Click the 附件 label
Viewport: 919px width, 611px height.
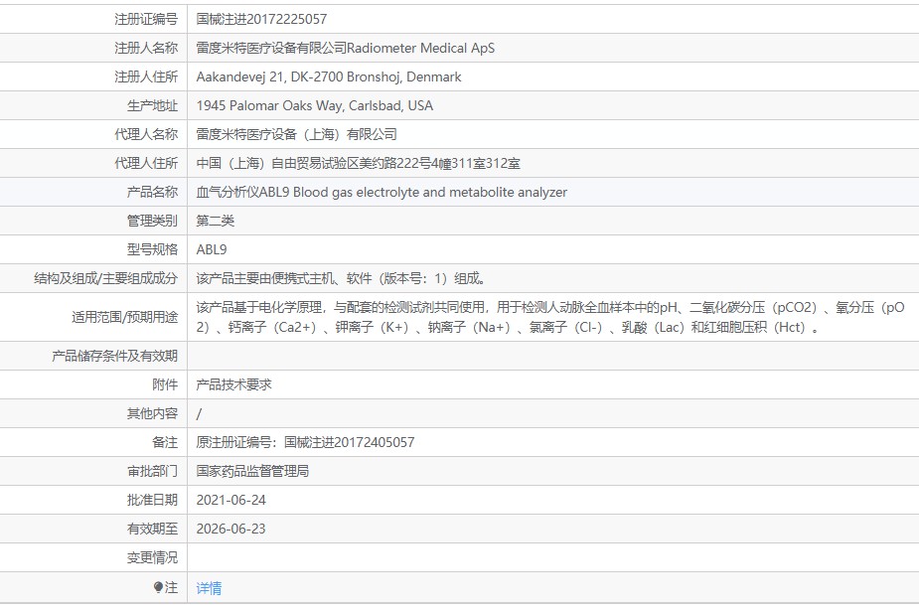[165, 384]
